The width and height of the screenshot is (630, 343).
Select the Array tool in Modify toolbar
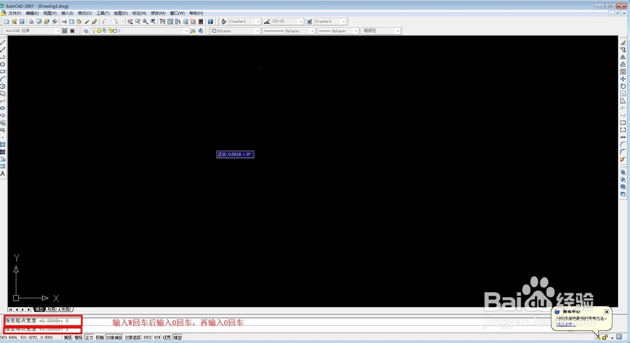pos(623,71)
